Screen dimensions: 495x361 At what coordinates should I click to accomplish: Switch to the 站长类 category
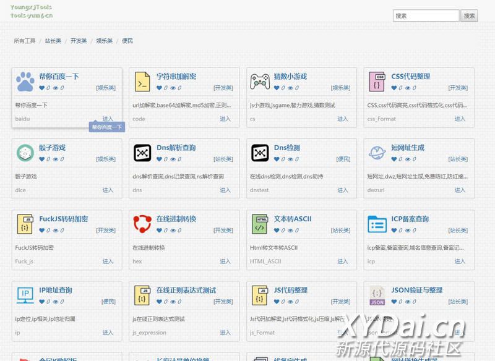click(x=53, y=41)
